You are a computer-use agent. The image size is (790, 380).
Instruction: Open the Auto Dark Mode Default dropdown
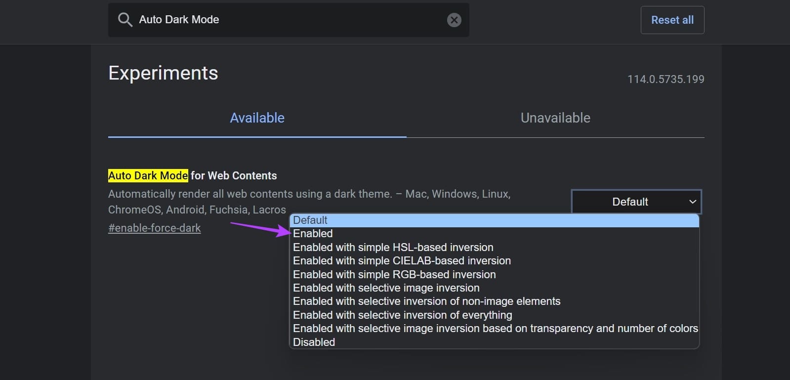(x=636, y=202)
